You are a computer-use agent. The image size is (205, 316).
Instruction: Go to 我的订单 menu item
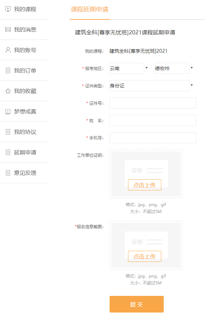(25, 70)
